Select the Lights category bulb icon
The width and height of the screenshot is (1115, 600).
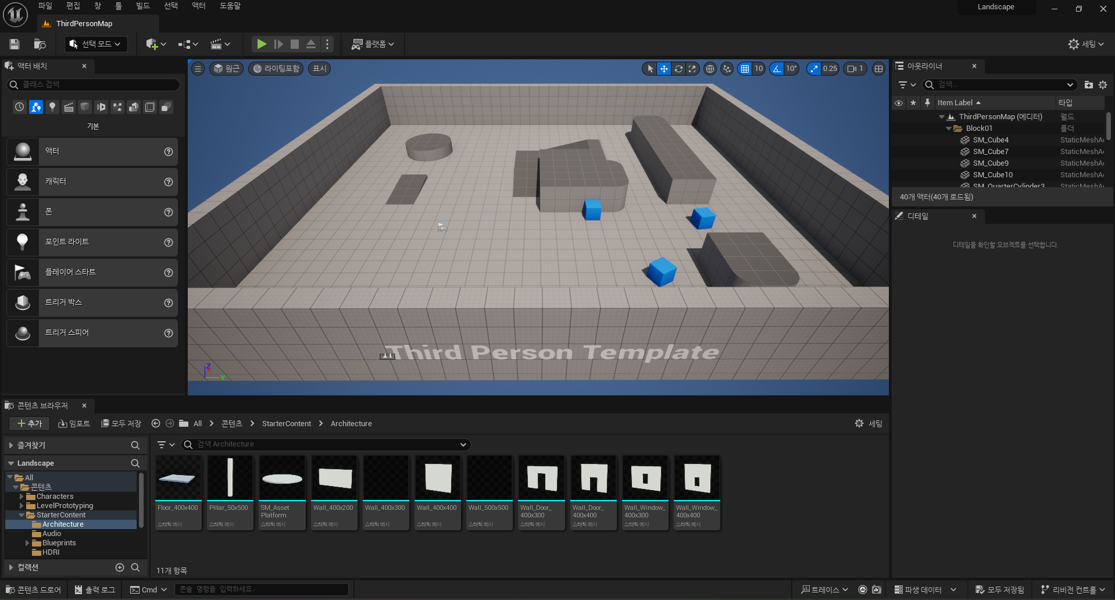pos(52,107)
